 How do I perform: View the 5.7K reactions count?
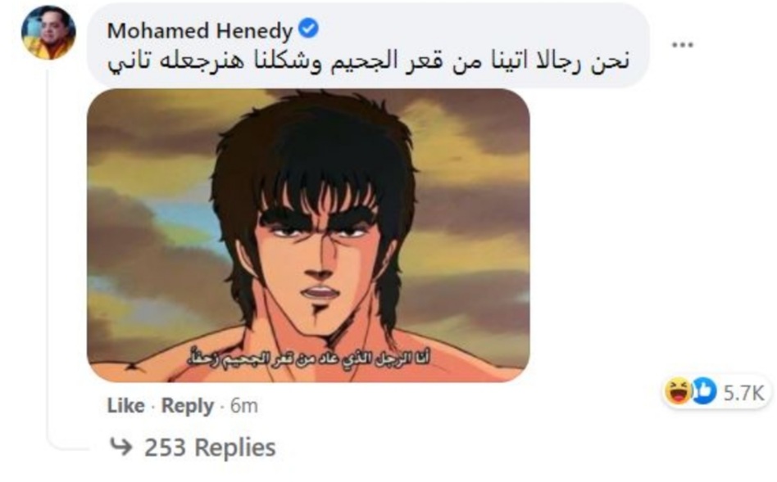coord(743,393)
